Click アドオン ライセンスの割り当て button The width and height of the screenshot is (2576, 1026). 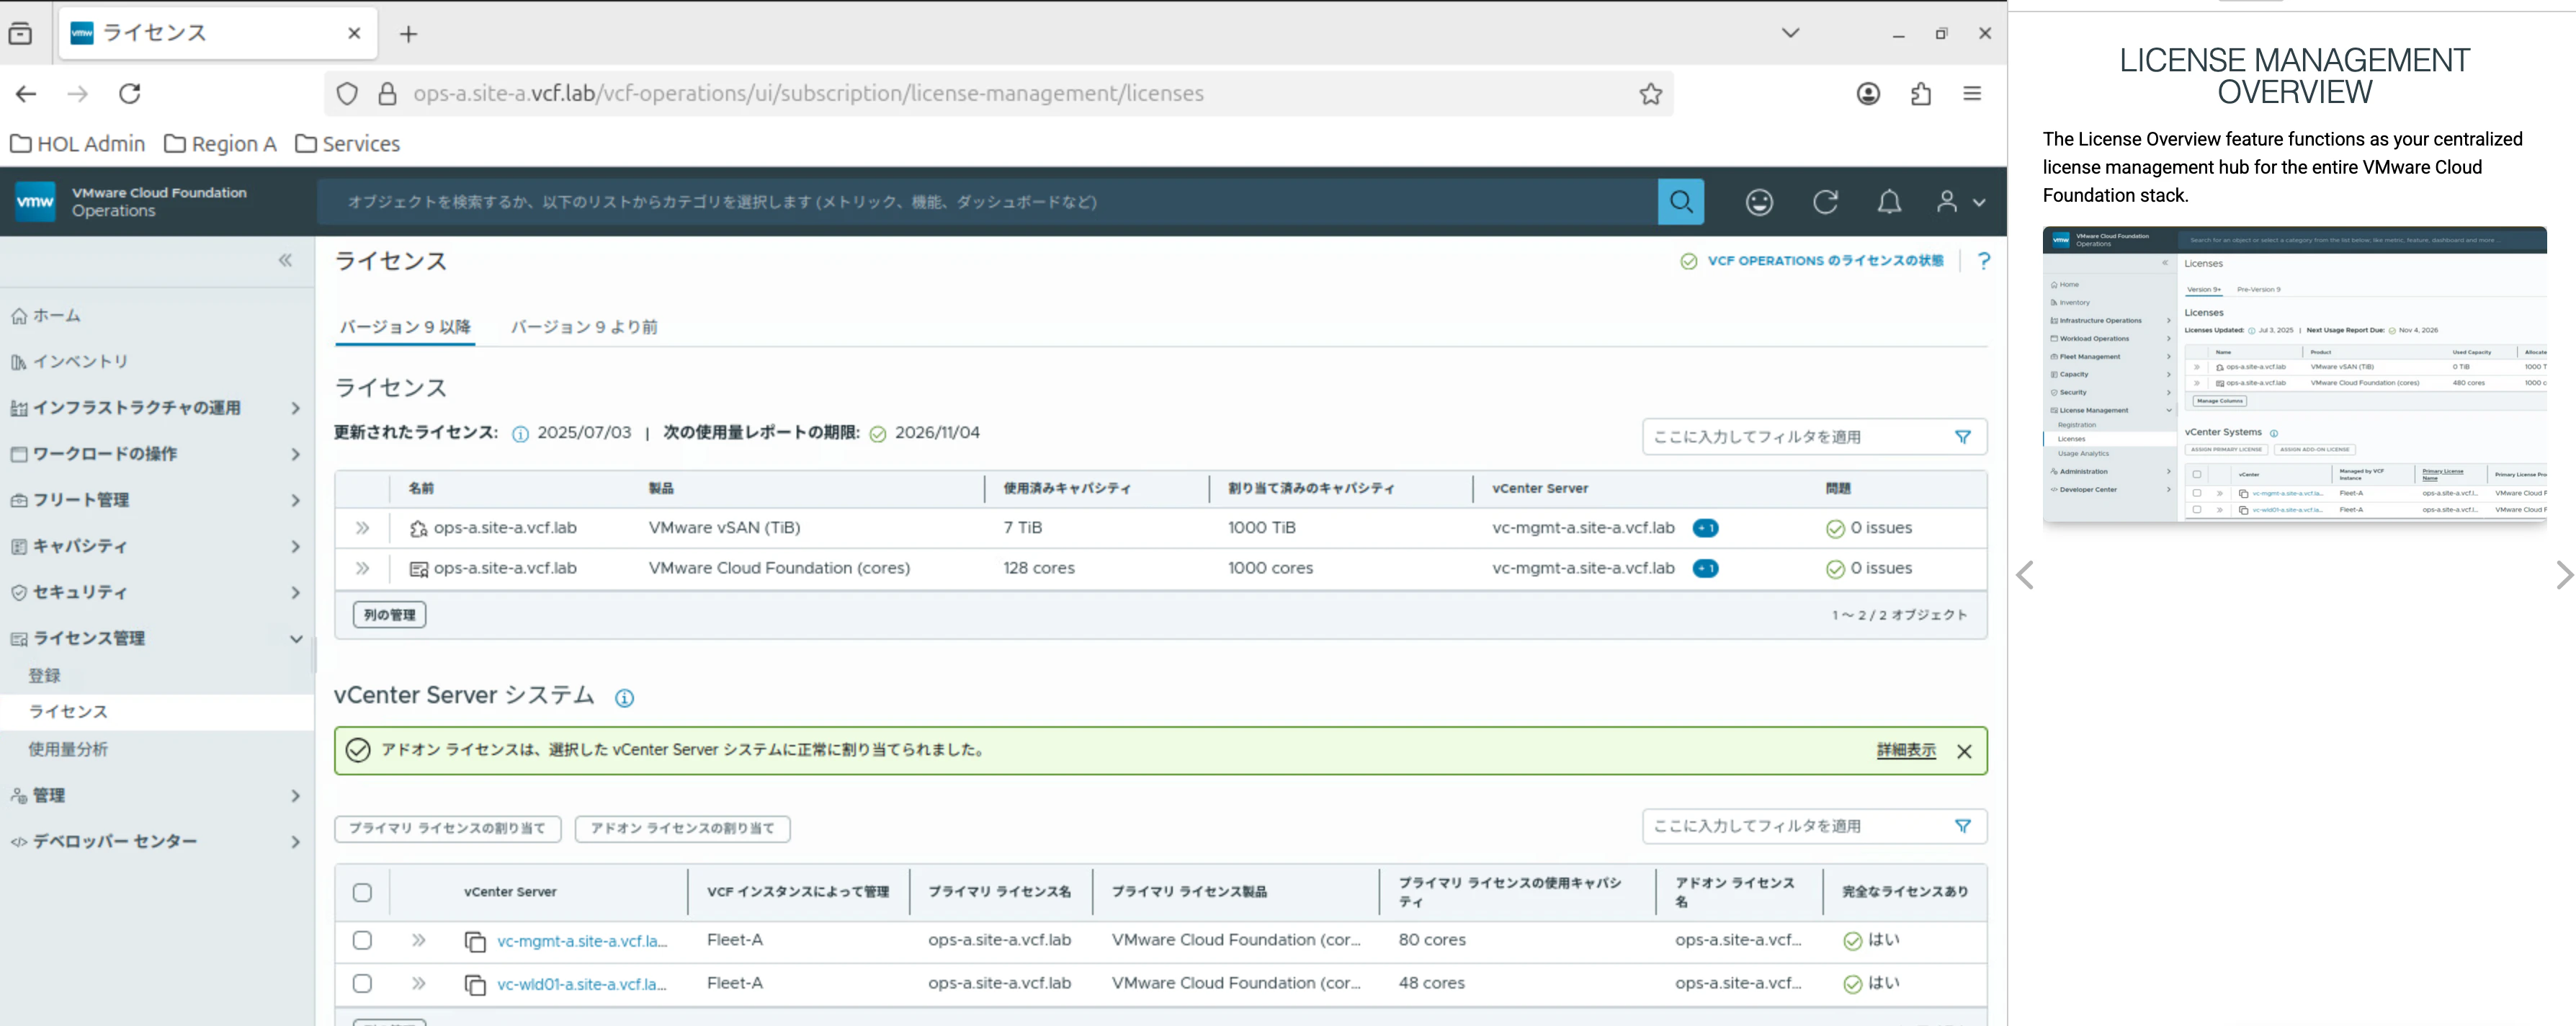click(x=682, y=828)
